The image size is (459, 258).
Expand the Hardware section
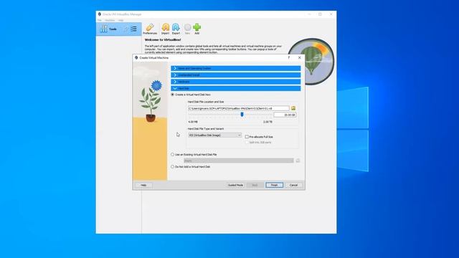pos(236,82)
